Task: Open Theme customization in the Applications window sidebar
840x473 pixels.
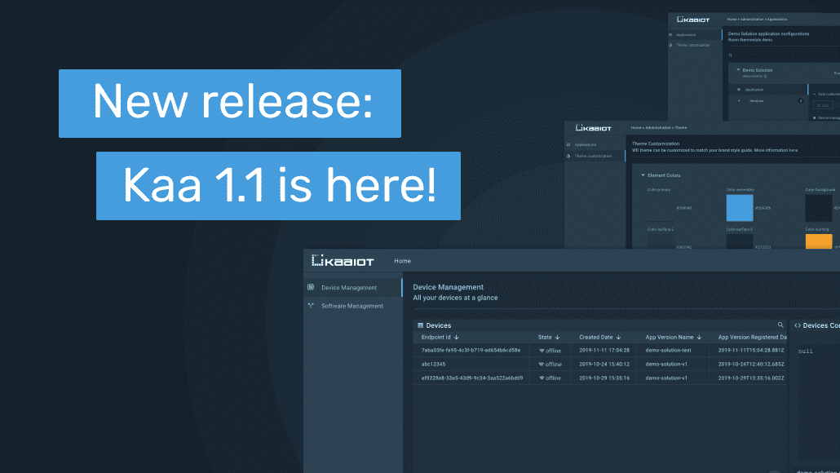Action: (692, 45)
